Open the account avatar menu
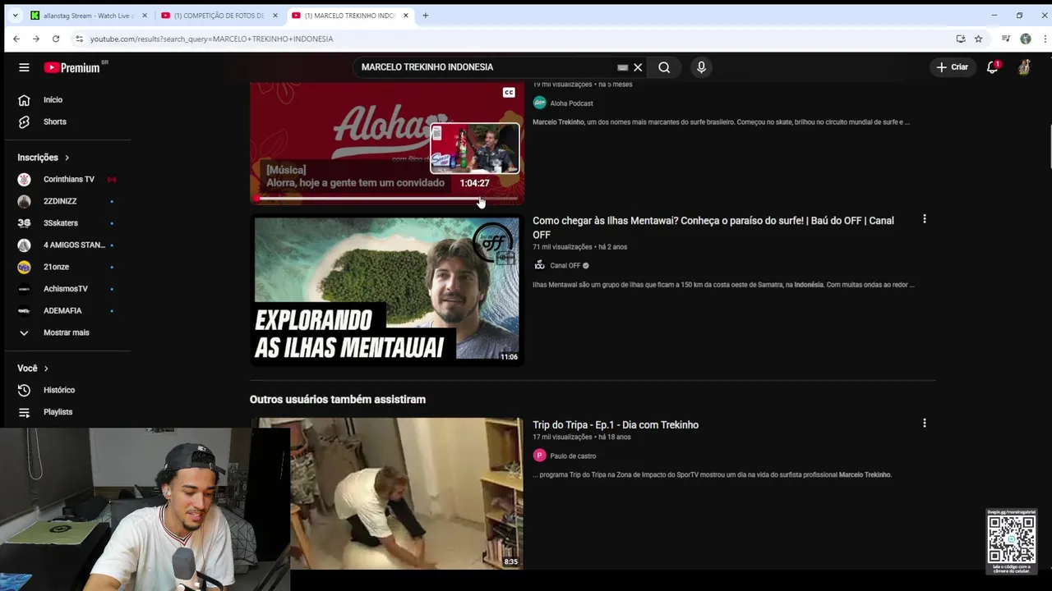This screenshot has height=591, width=1052. (x=1024, y=67)
